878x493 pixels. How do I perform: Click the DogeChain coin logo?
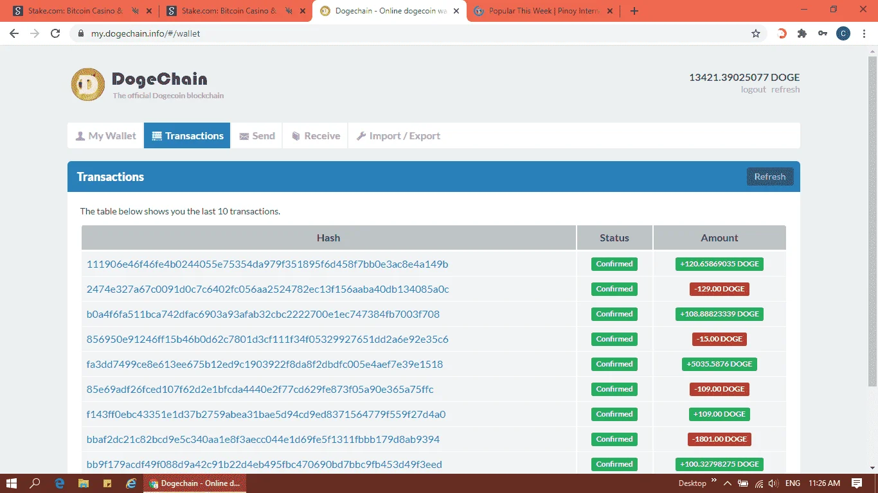[87, 84]
